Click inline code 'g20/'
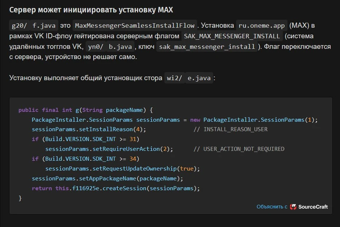The width and height of the screenshot is (340, 227). (19, 26)
